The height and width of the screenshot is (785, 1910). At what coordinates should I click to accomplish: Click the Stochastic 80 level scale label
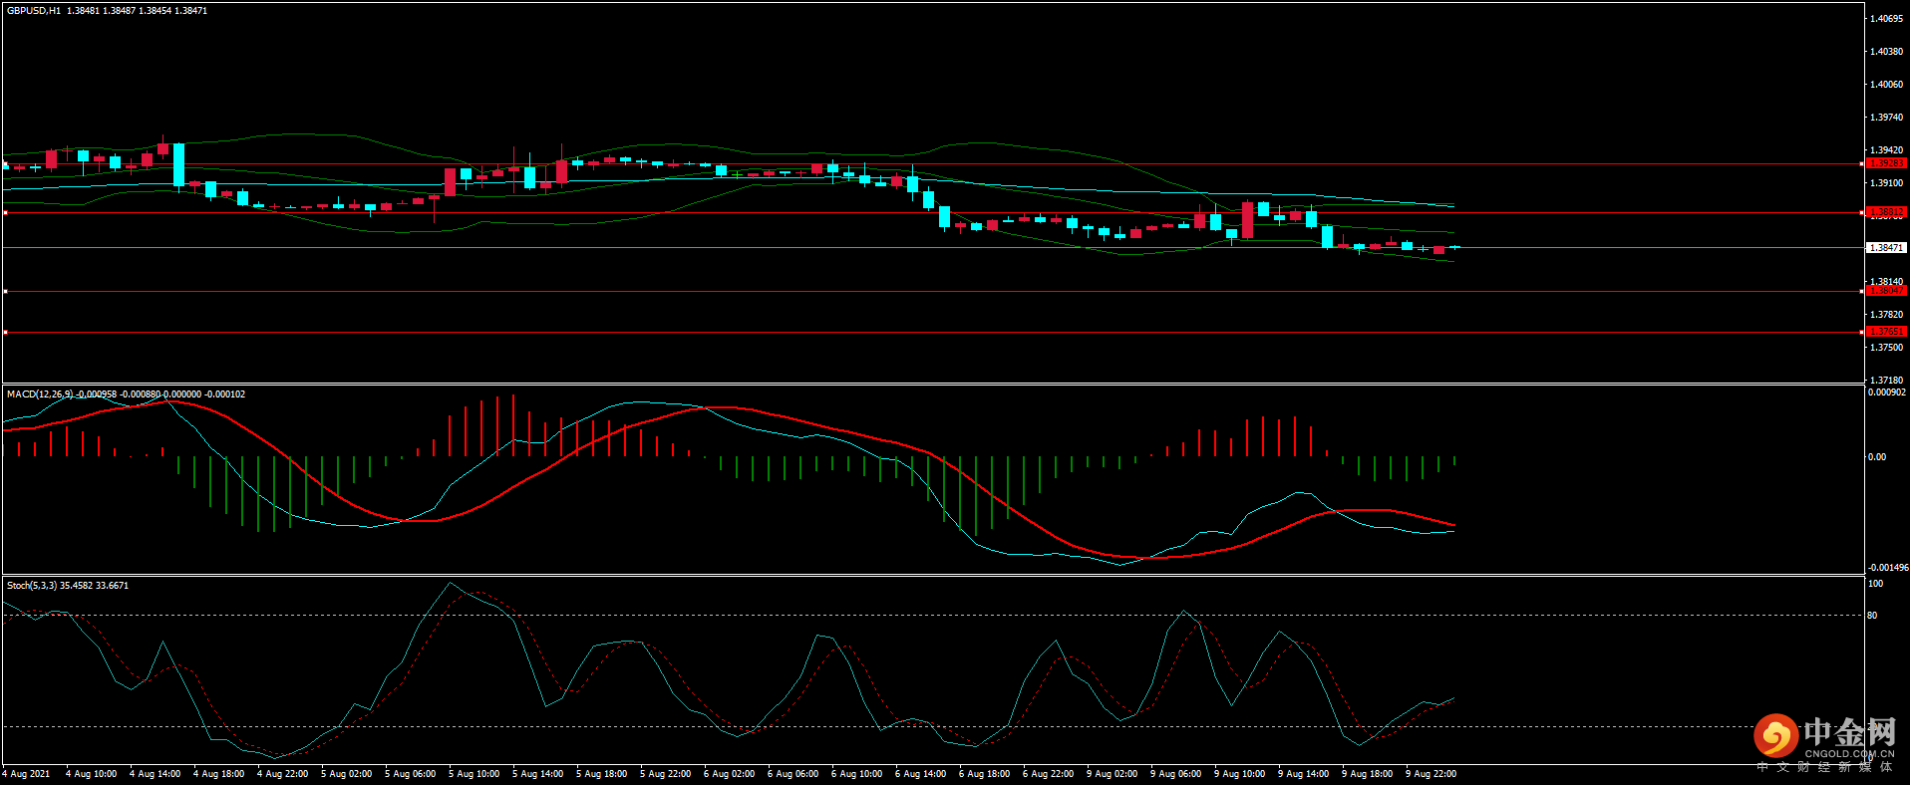coord(1872,616)
